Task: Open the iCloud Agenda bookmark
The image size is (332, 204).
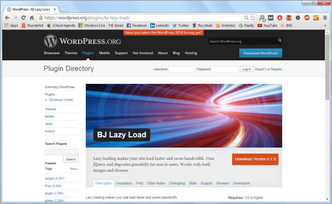Action: click(x=61, y=26)
